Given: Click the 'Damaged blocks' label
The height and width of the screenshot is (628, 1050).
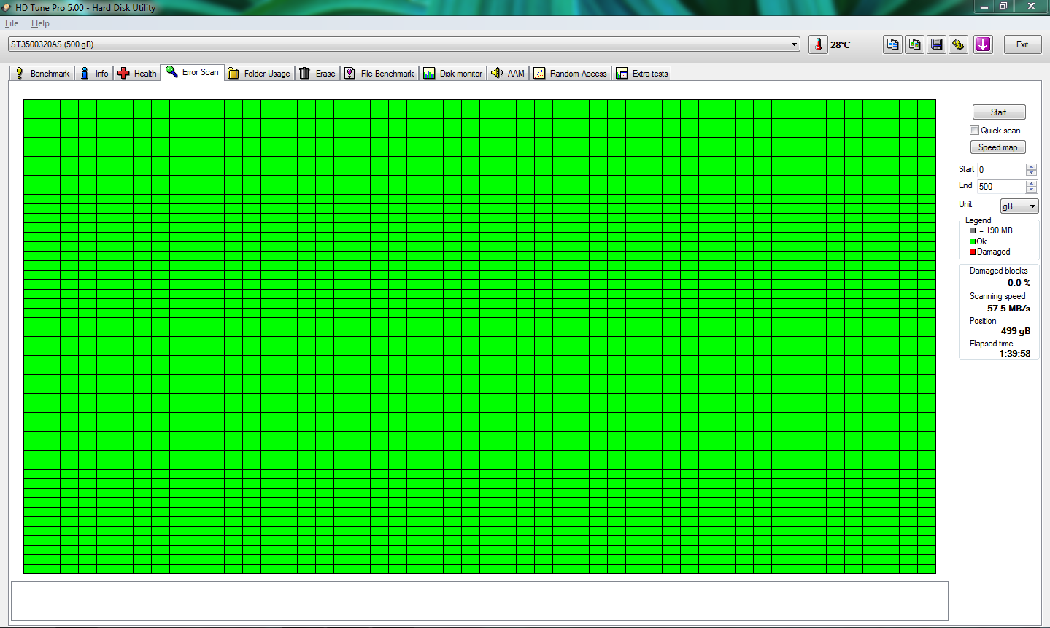Looking at the screenshot, I should pos(998,271).
